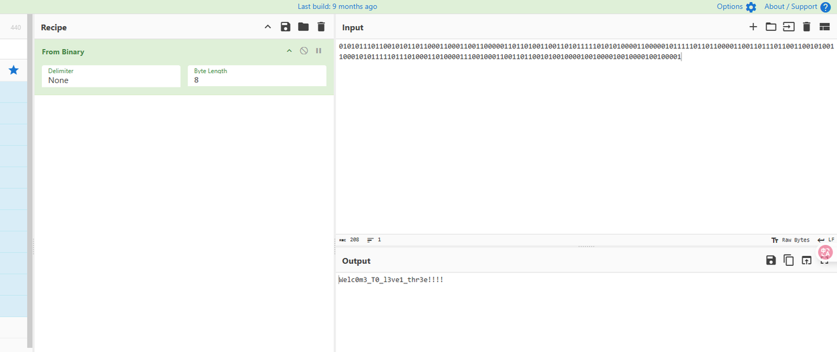Change end-of-line sequence LF
The height and width of the screenshot is (352, 837).
[x=826, y=240]
